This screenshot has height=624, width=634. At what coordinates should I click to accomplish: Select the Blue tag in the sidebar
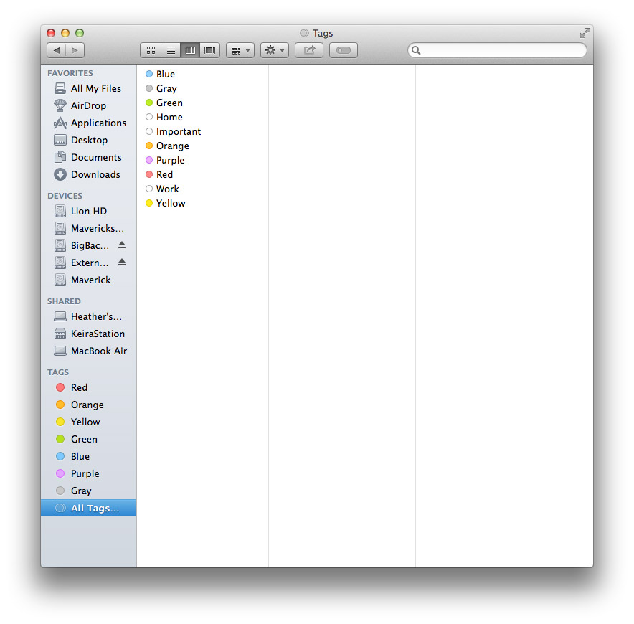(88, 456)
